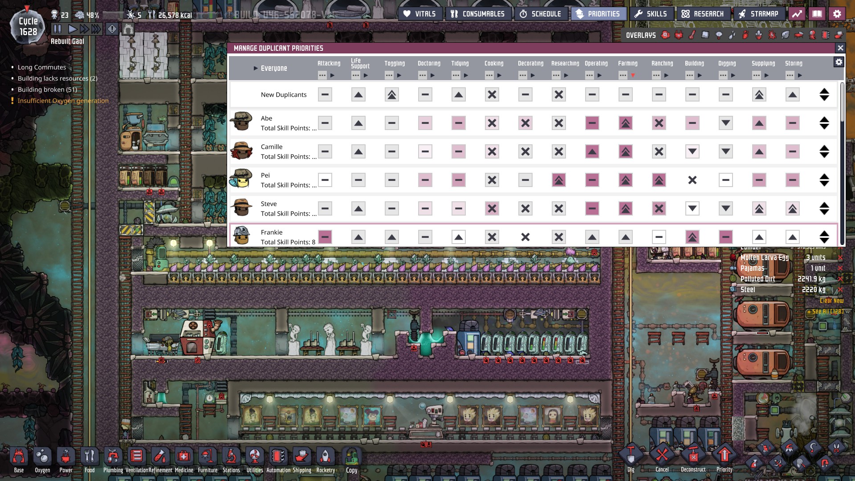Adjust Camille's overall priority stepper
The width and height of the screenshot is (855, 481).
(824, 152)
